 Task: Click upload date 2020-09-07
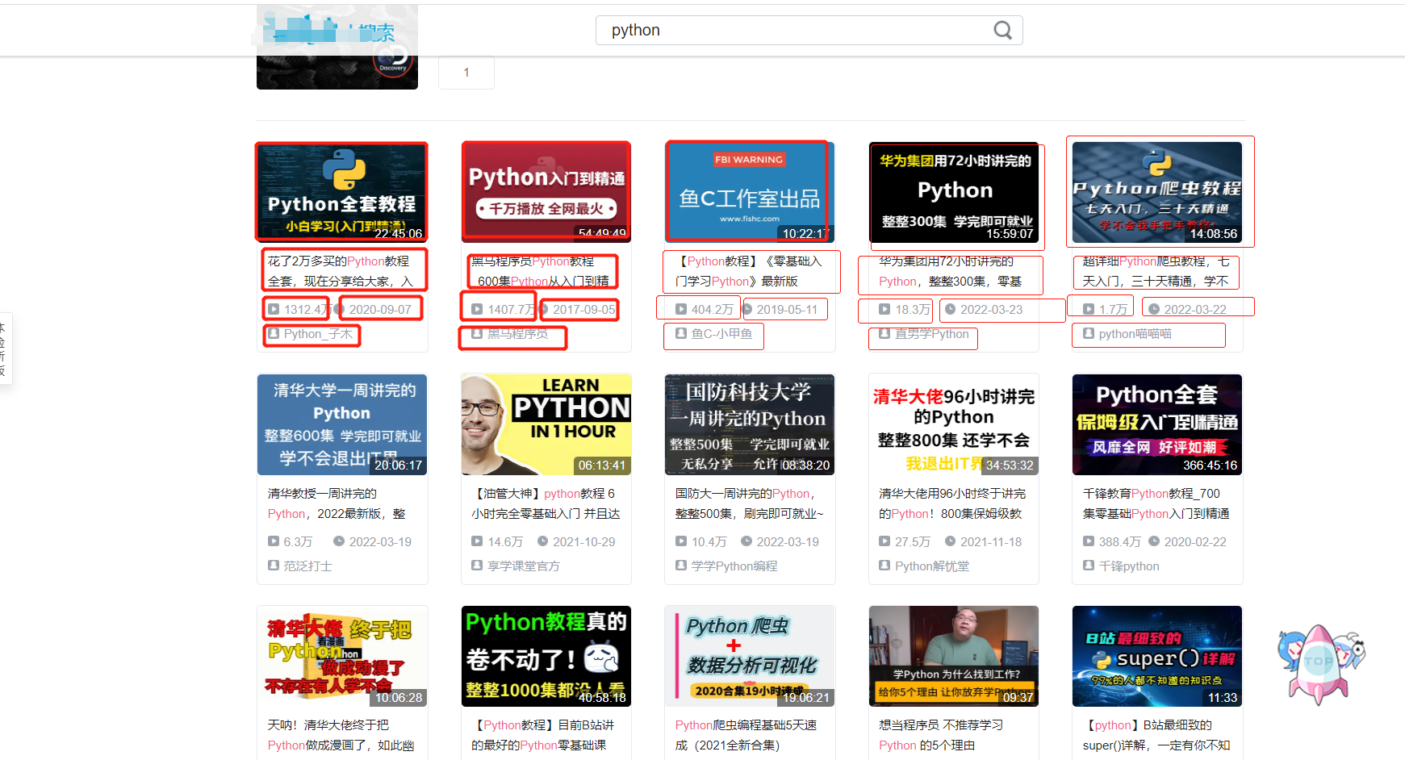(380, 310)
